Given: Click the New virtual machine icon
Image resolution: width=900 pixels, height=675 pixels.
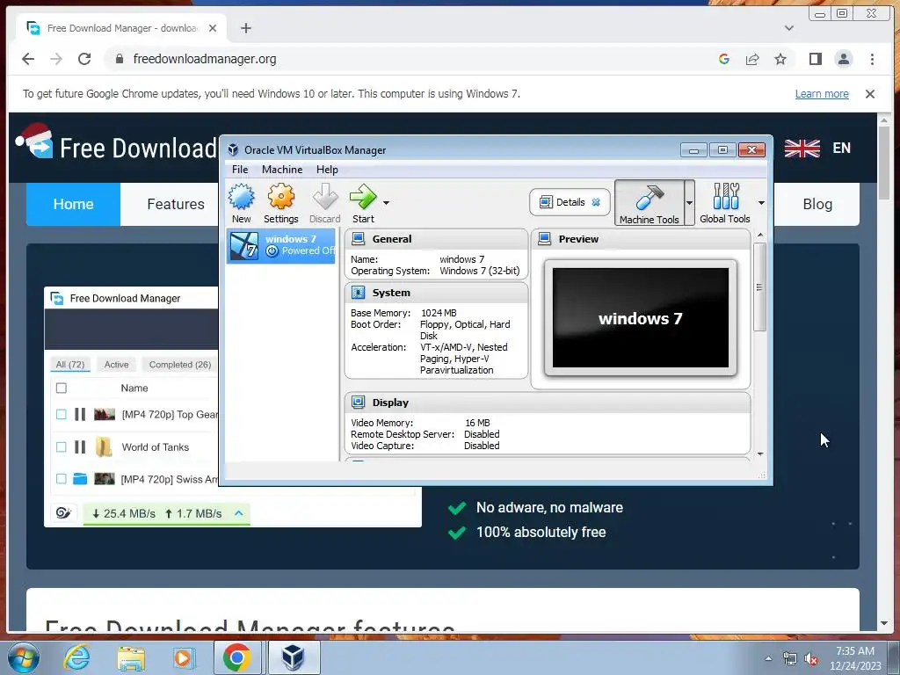Looking at the screenshot, I should 241,203.
